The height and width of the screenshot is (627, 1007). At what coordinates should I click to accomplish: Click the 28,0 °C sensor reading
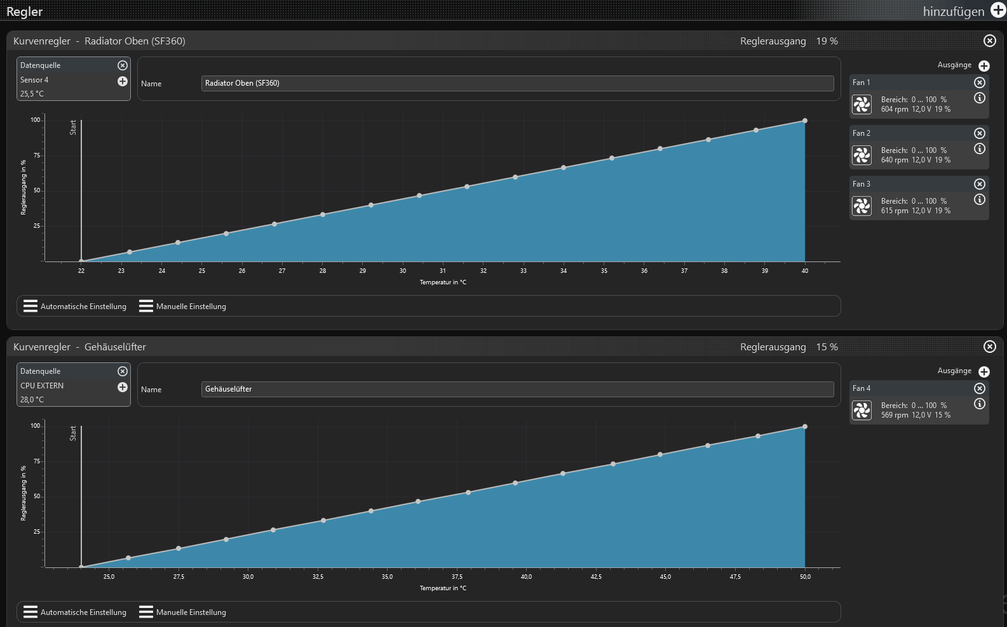[x=32, y=400]
